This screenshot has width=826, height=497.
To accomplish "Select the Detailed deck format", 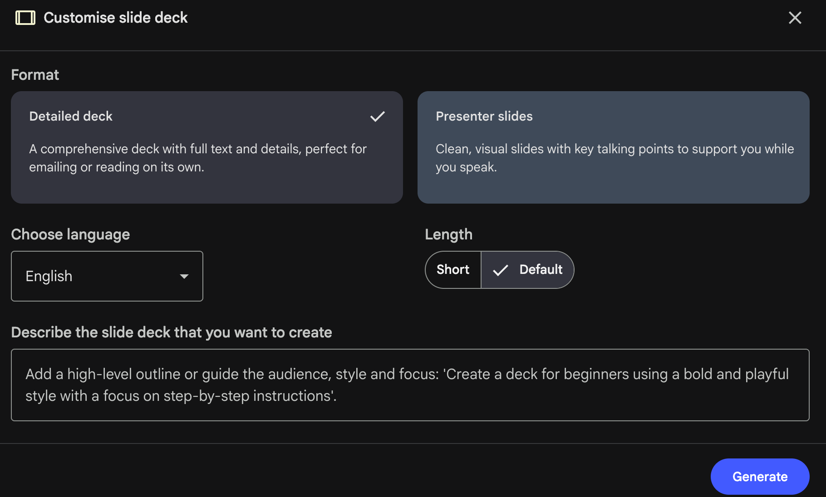I will [206, 147].
